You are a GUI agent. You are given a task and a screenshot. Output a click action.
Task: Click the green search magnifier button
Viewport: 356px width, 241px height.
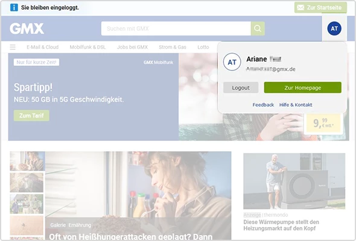258,28
